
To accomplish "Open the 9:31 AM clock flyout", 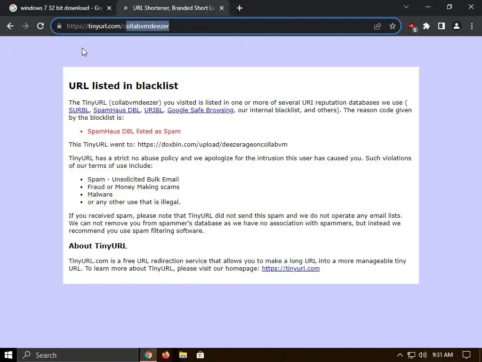I will pyautogui.click(x=442, y=355).
